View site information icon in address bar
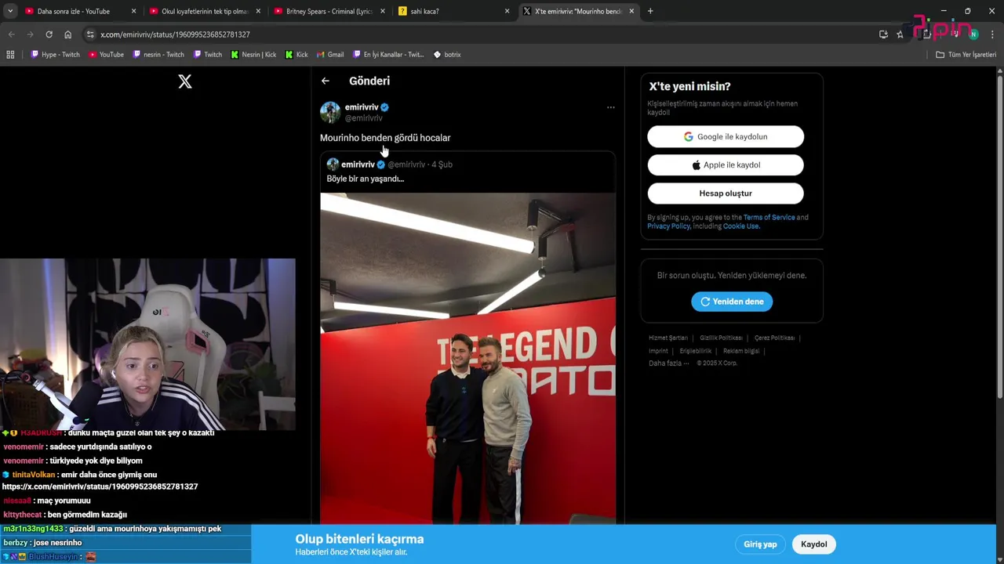This screenshot has width=1004, height=564. 90,34
